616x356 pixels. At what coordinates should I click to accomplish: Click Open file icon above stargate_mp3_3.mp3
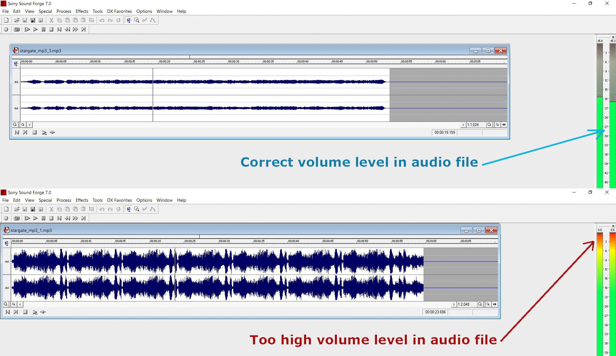17,20
